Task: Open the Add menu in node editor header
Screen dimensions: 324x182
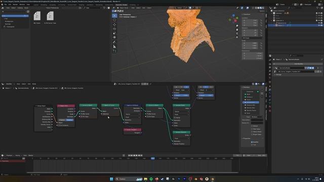Action: click(x=29, y=84)
